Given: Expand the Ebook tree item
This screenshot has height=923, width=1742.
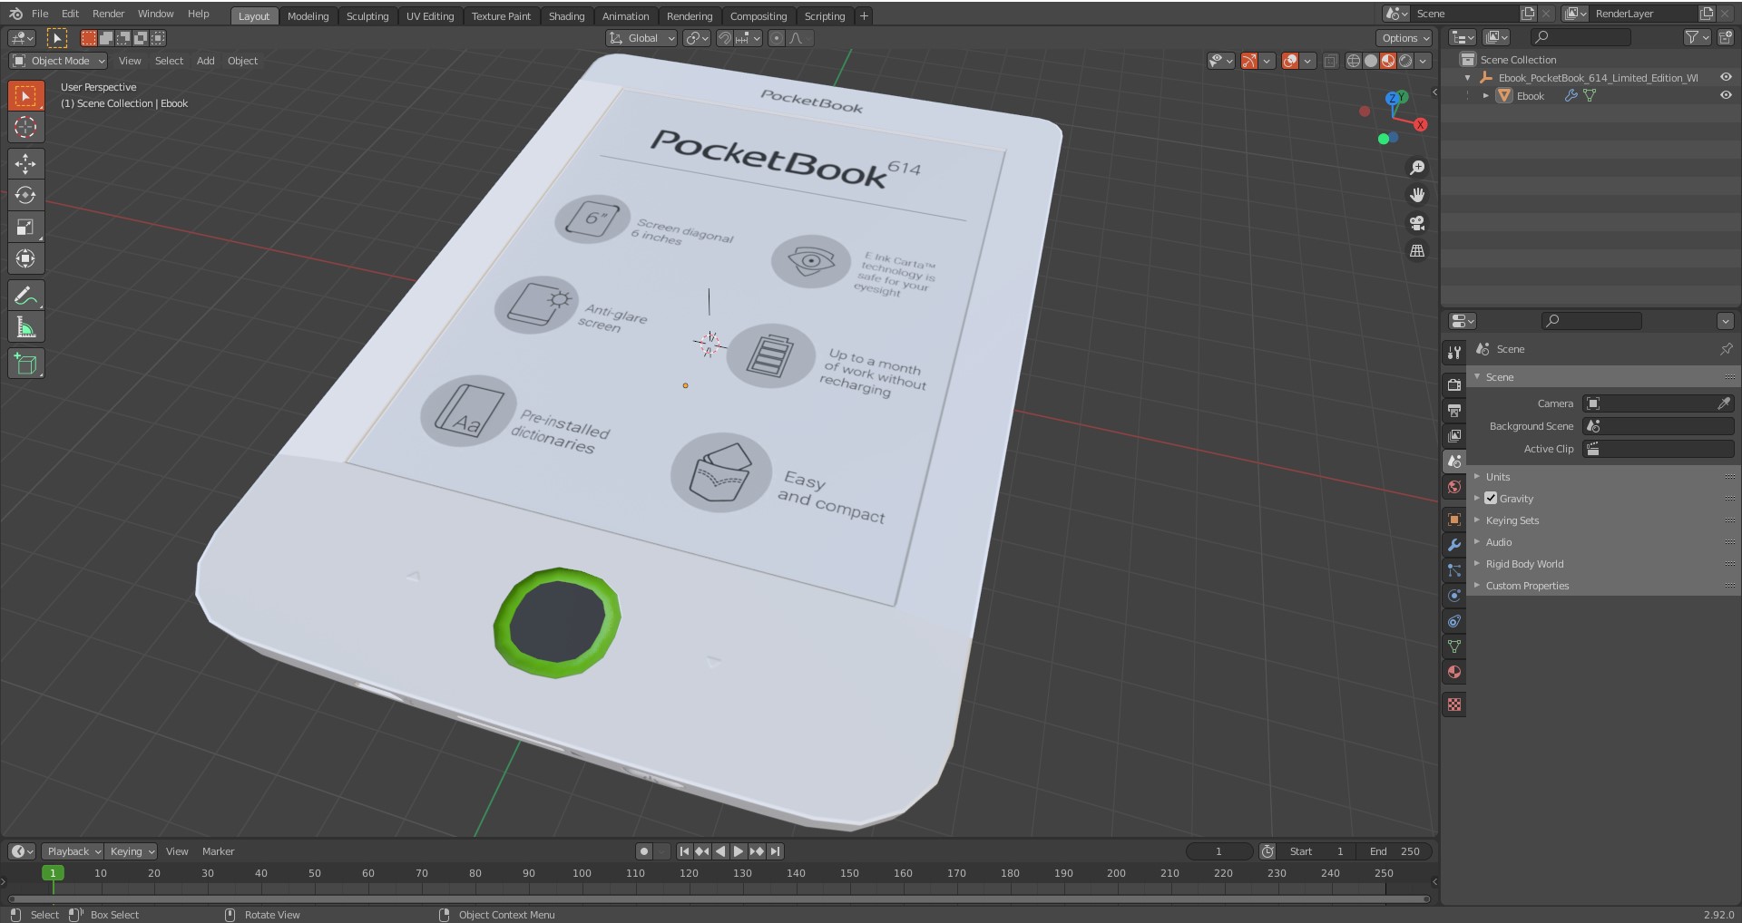Looking at the screenshot, I should click(x=1486, y=95).
